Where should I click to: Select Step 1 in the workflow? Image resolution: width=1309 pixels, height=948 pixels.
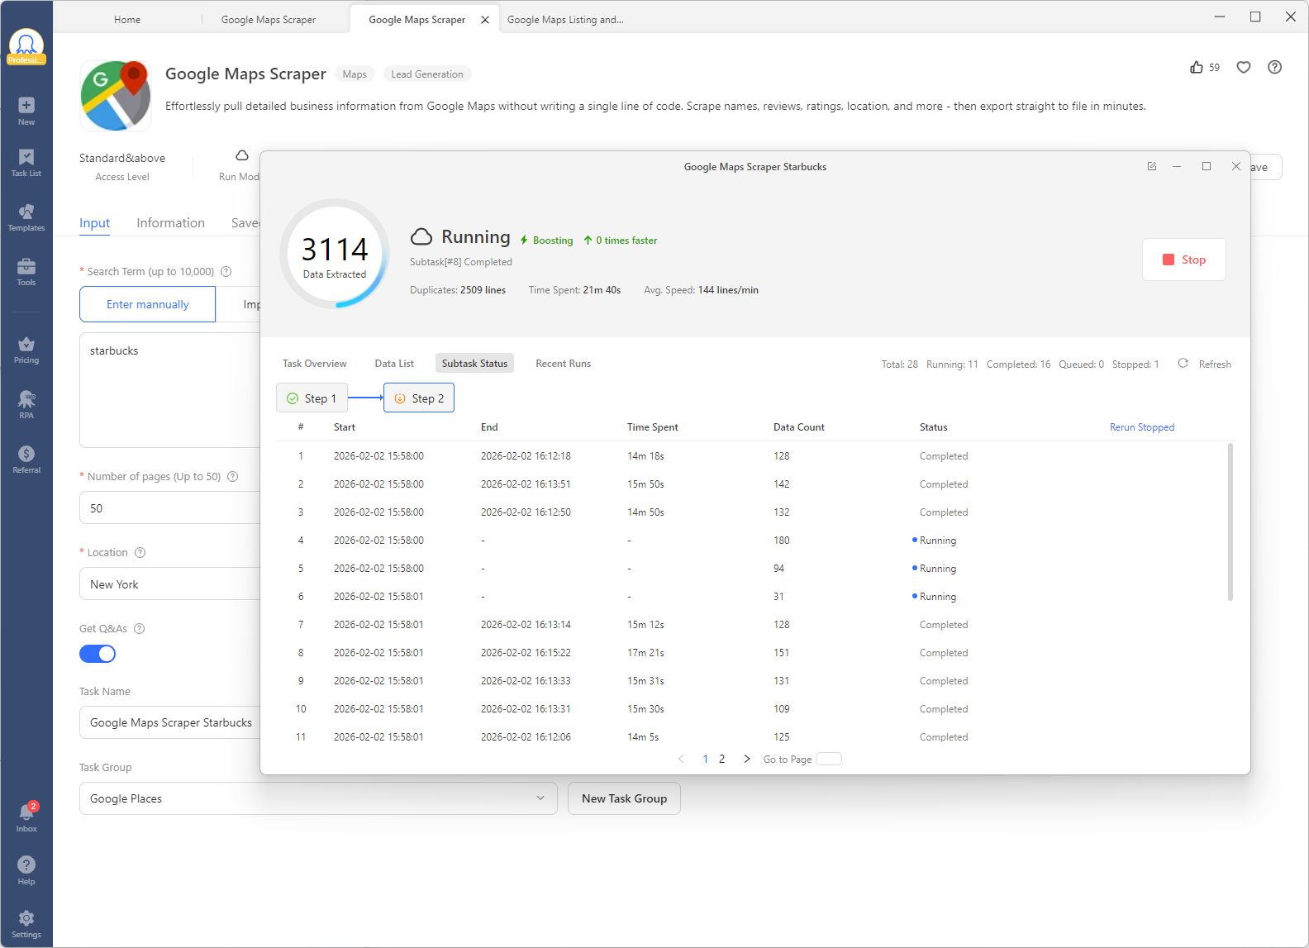coord(312,398)
